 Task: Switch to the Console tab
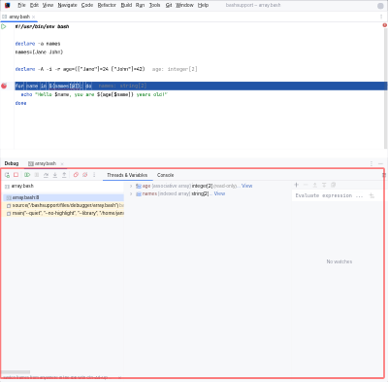point(165,175)
